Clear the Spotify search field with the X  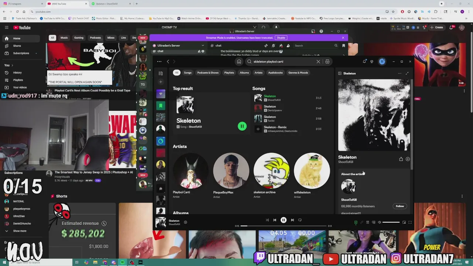[318, 62]
